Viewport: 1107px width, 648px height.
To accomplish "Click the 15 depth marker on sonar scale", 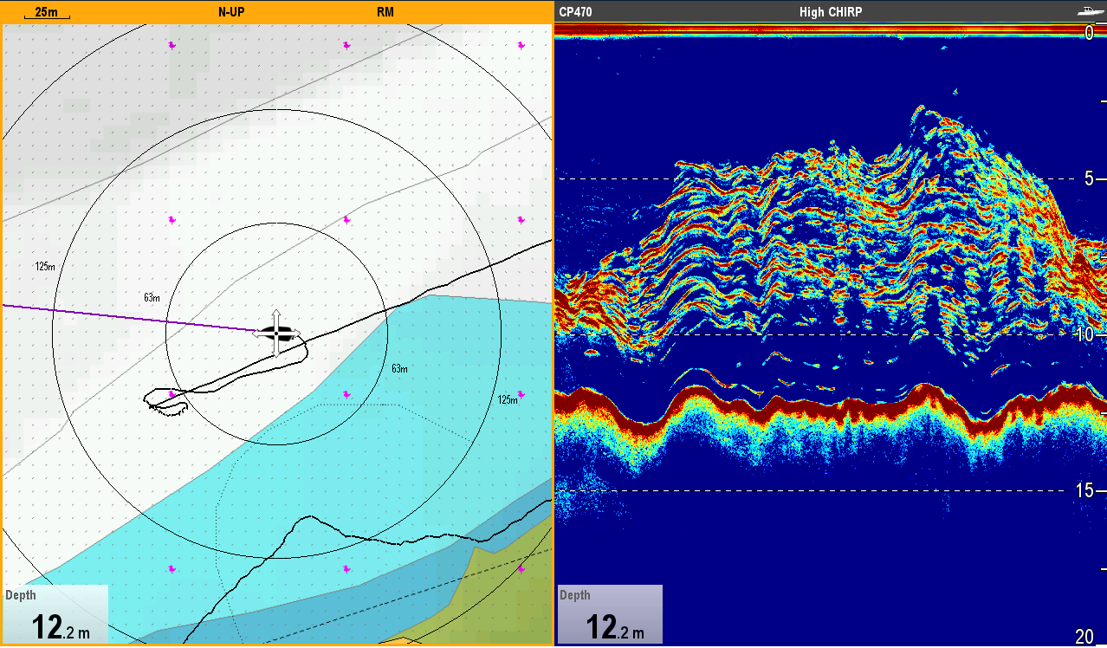I will [x=1084, y=491].
